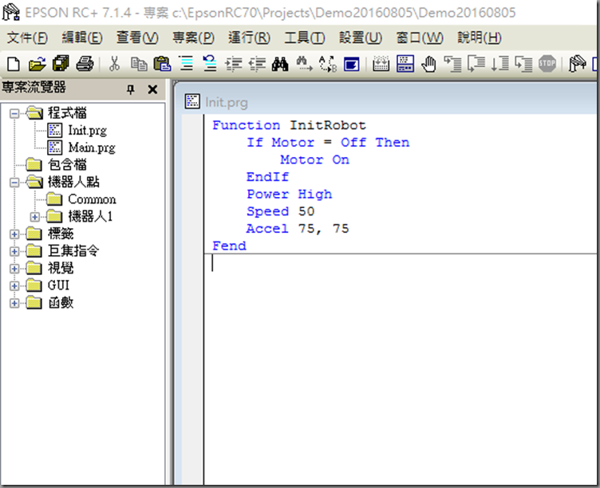Open the 運行(R) menu
Viewport: 600px width, 488px height.
click(249, 37)
